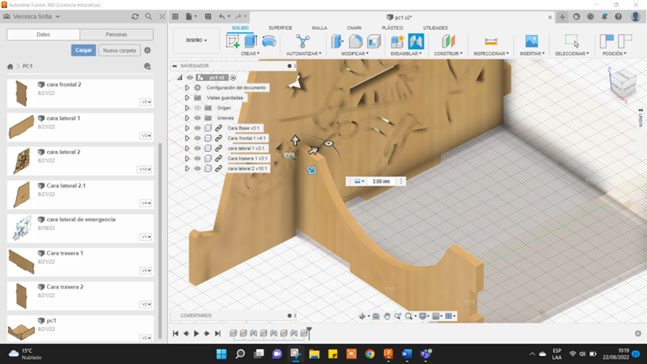Toggle visibility of Origen folder

[x=198, y=108]
